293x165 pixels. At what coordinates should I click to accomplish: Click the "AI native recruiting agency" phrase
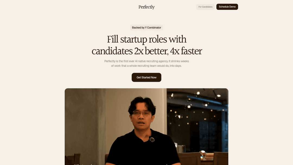click(151, 61)
